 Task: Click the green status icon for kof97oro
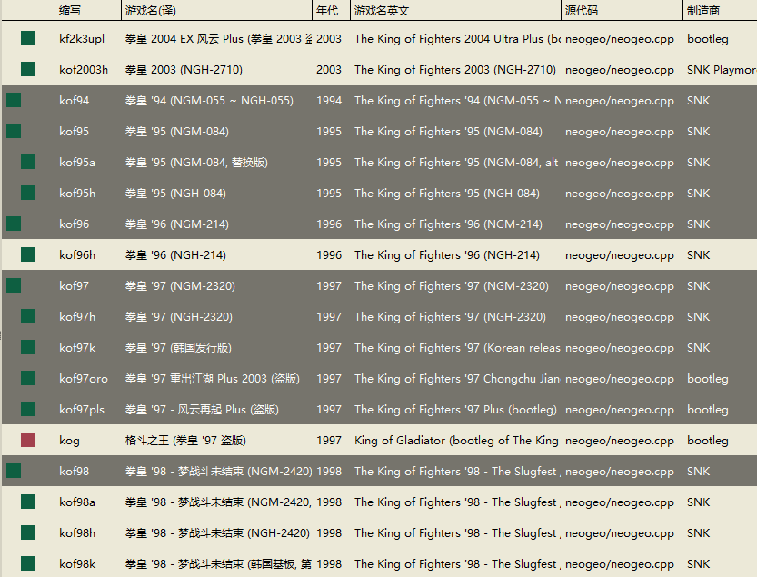[x=28, y=379]
